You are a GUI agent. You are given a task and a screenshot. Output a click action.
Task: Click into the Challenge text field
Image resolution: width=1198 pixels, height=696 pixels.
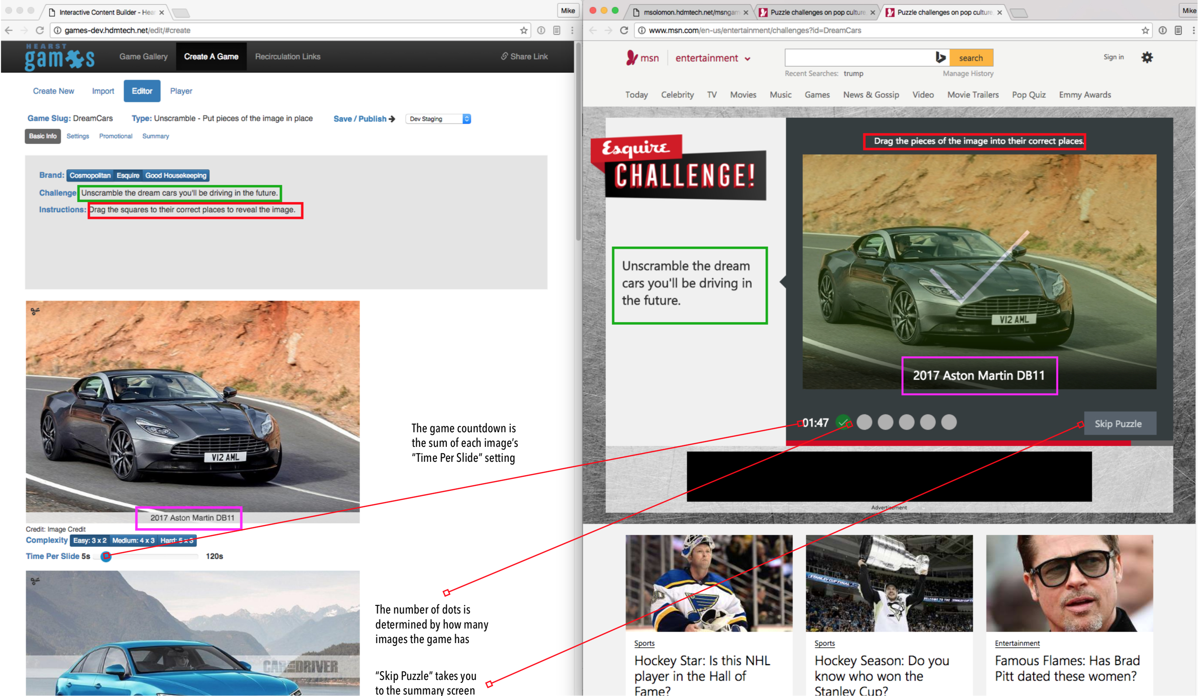(x=180, y=193)
